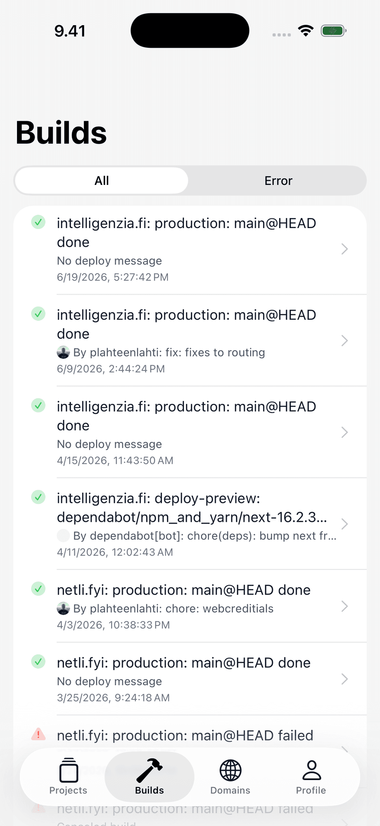Tap the success checkmark on 4/3/2026 build
The height and width of the screenshot is (826, 380).
38,589
